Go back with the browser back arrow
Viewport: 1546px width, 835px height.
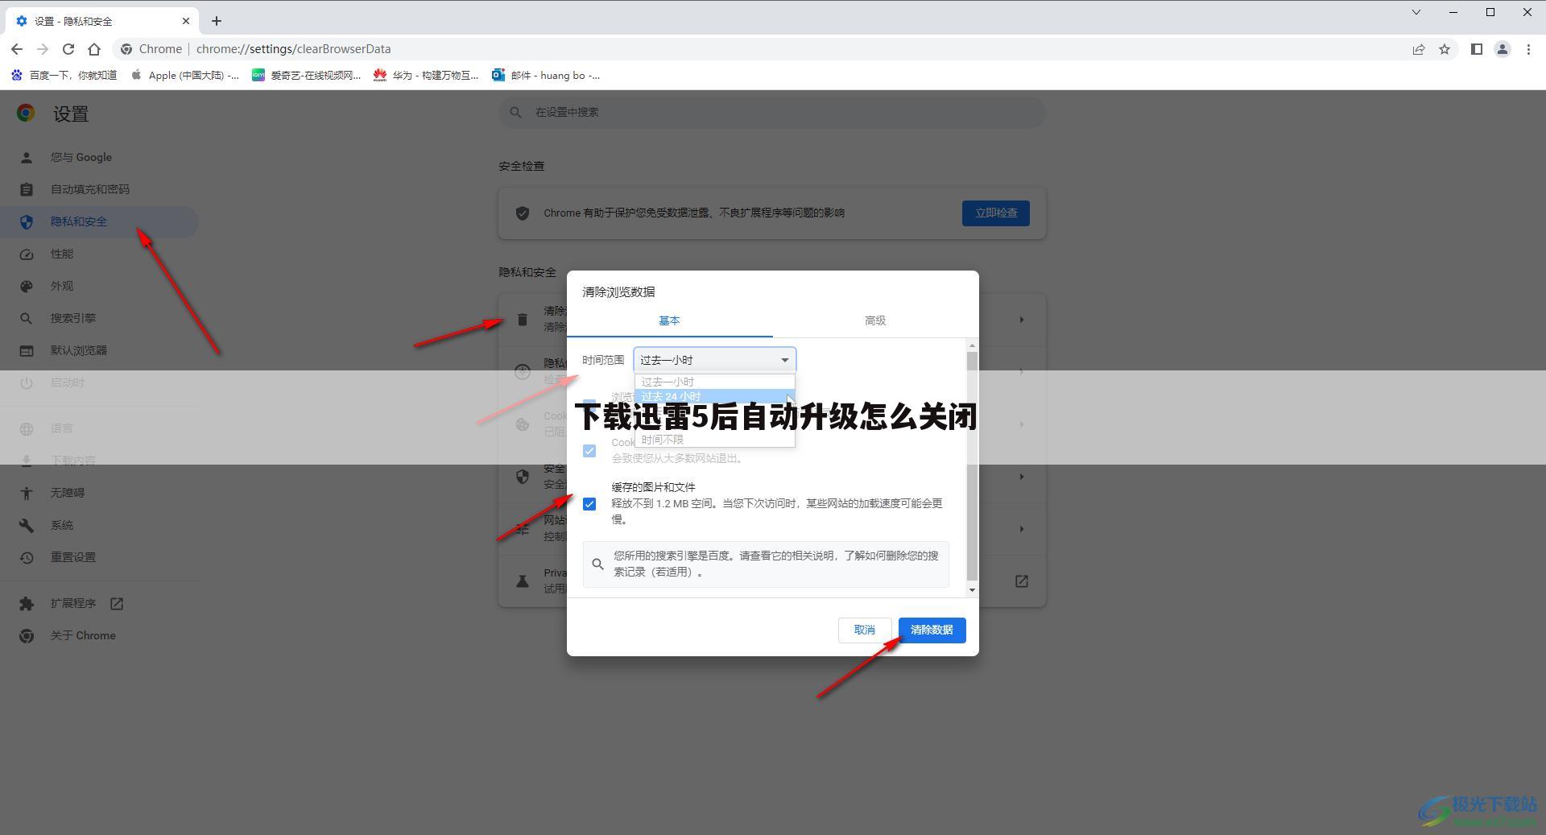17,49
